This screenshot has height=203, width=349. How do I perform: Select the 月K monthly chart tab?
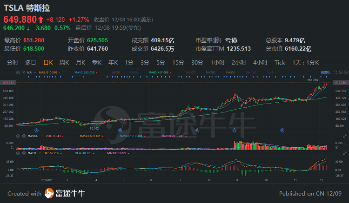81,63
